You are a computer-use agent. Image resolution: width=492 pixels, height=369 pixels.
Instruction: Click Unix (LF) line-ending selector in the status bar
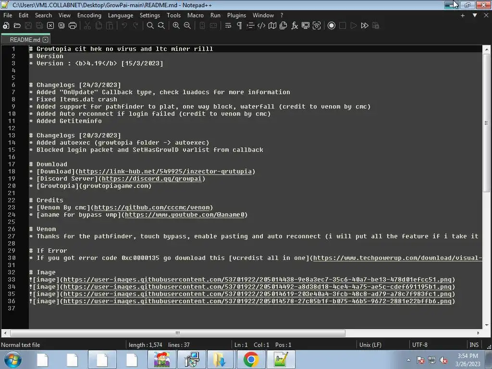[x=370, y=345]
